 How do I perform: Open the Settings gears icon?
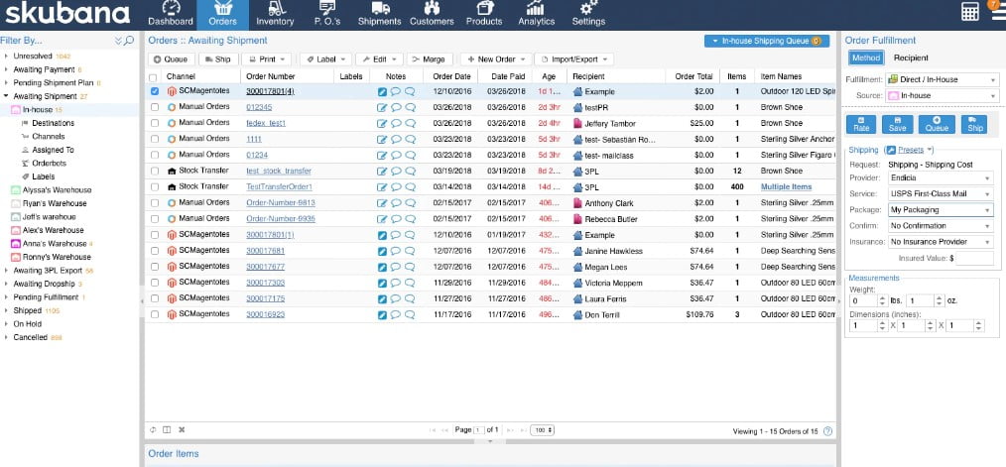(587, 8)
